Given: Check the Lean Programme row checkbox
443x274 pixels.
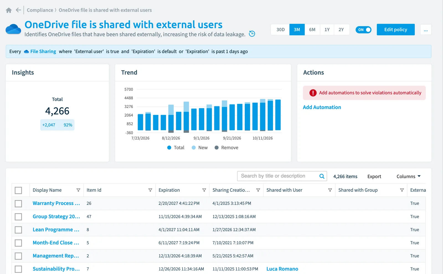Looking at the screenshot, I should [x=18, y=230].
